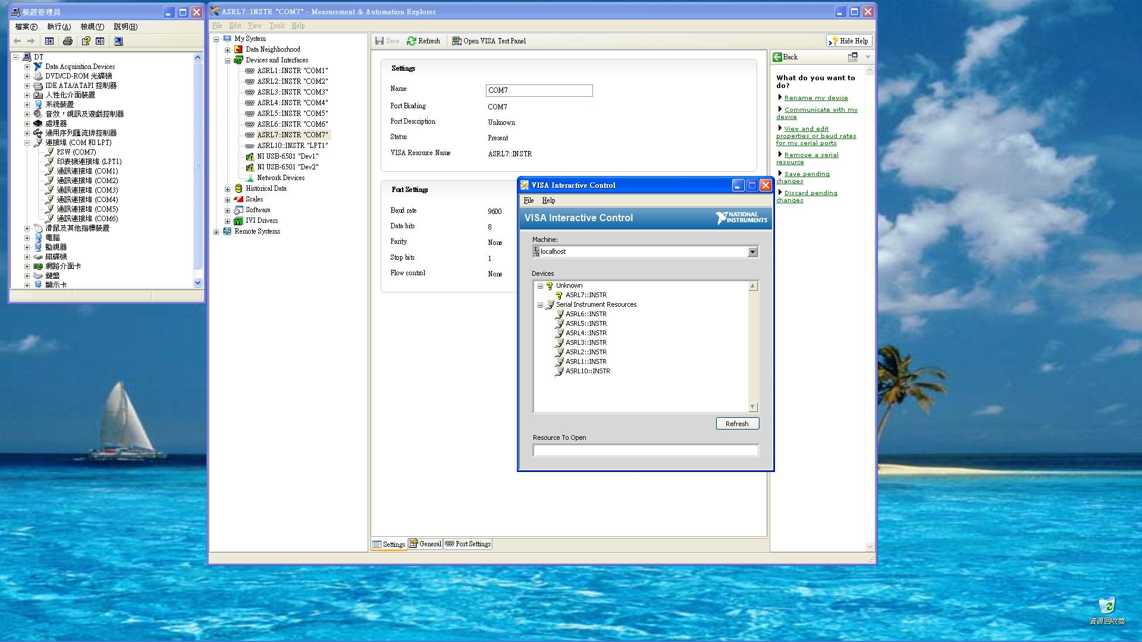Viewport: 1142px width, 642px height.
Task: Open File menu in MAX
Action: coord(217,26)
